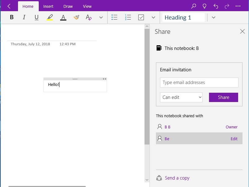Open the lightbulb Tell Me helper
The image size is (249, 187).
[205, 6]
